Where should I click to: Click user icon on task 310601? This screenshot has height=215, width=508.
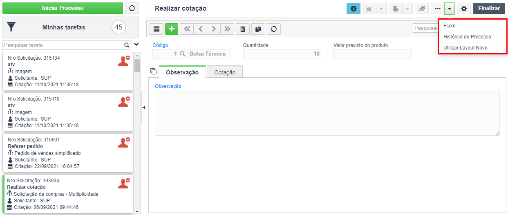pyautogui.click(x=123, y=142)
